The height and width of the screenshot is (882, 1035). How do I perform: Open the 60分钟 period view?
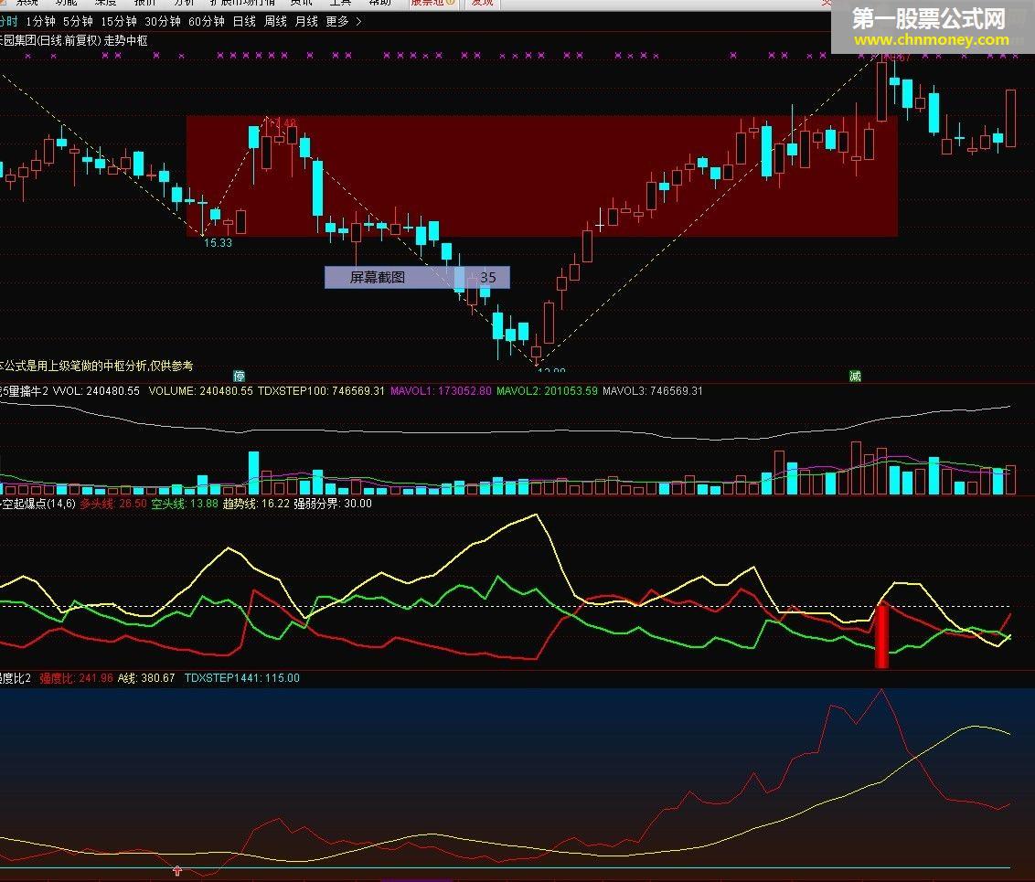[x=207, y=22]
